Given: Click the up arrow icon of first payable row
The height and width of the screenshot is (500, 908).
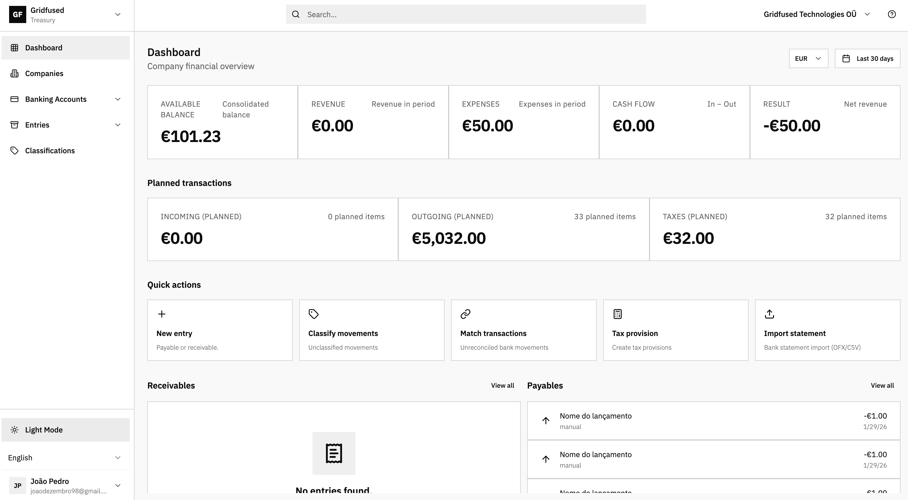Looking at the screenshot, I should click(546, 421).
